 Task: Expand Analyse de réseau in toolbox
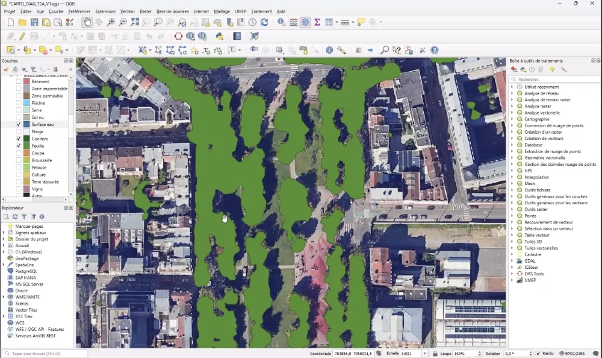tap(512, 93)
